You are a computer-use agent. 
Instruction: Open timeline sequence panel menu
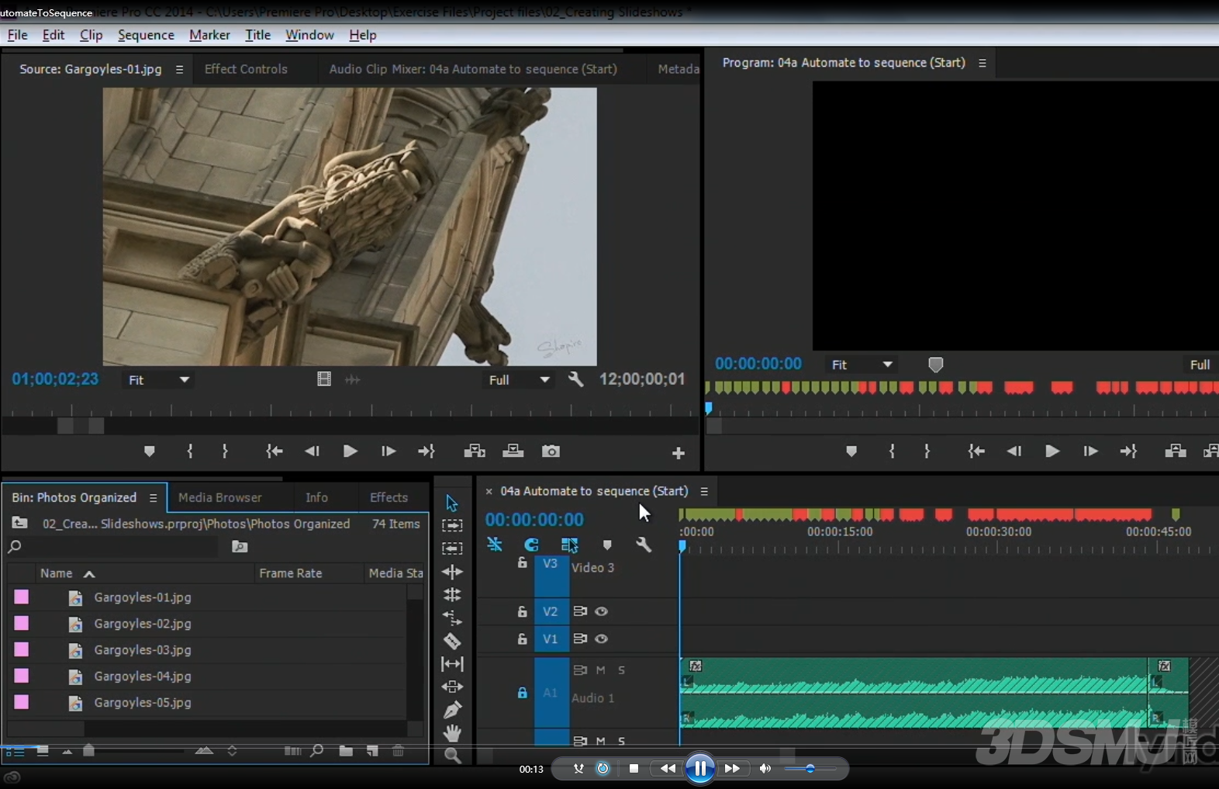704,491
